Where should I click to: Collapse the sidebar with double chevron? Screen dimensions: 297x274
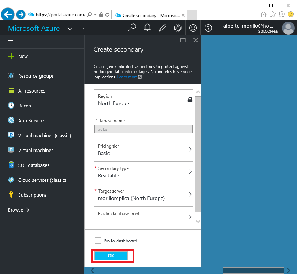coord(83,28)
